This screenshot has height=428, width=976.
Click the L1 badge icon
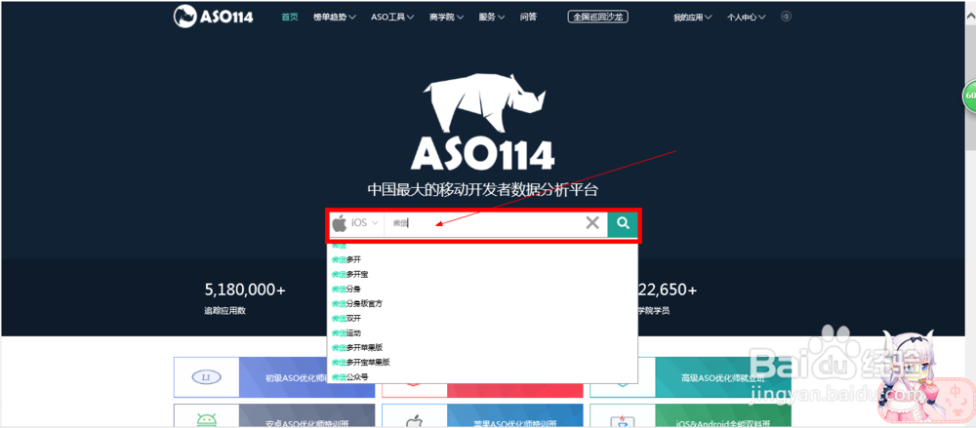[206, 377]
